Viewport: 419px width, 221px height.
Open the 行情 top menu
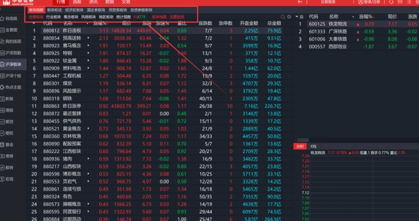(61, 2)
